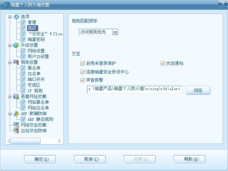
Task: Click 确定(O) button
Action: (x=40, y=159)
